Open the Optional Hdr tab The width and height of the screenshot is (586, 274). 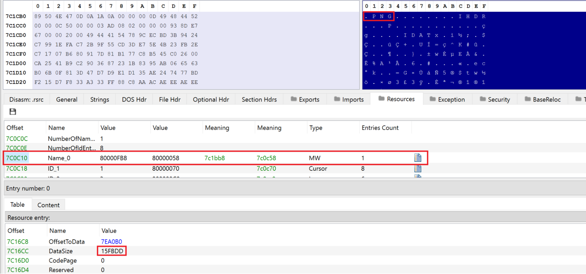(x=211, y=99)
